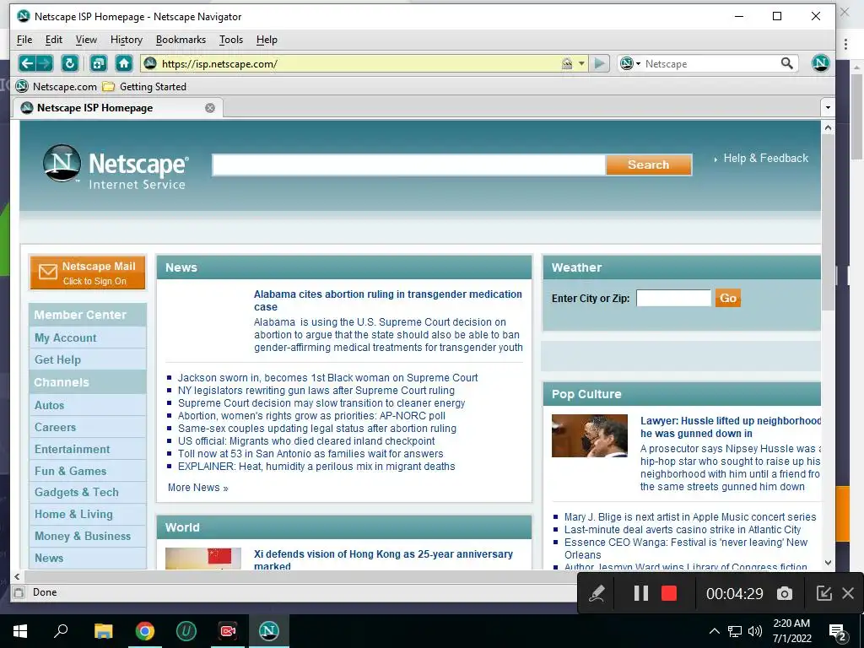The height and width of the screenshot is (648, 864).
Task: Click the recorder toolbar minimize icon
Action: pos(823,593)
